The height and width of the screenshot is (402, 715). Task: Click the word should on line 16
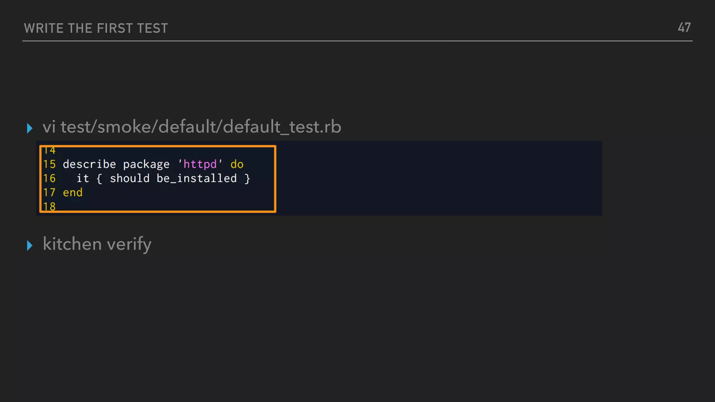pos(130,178)
